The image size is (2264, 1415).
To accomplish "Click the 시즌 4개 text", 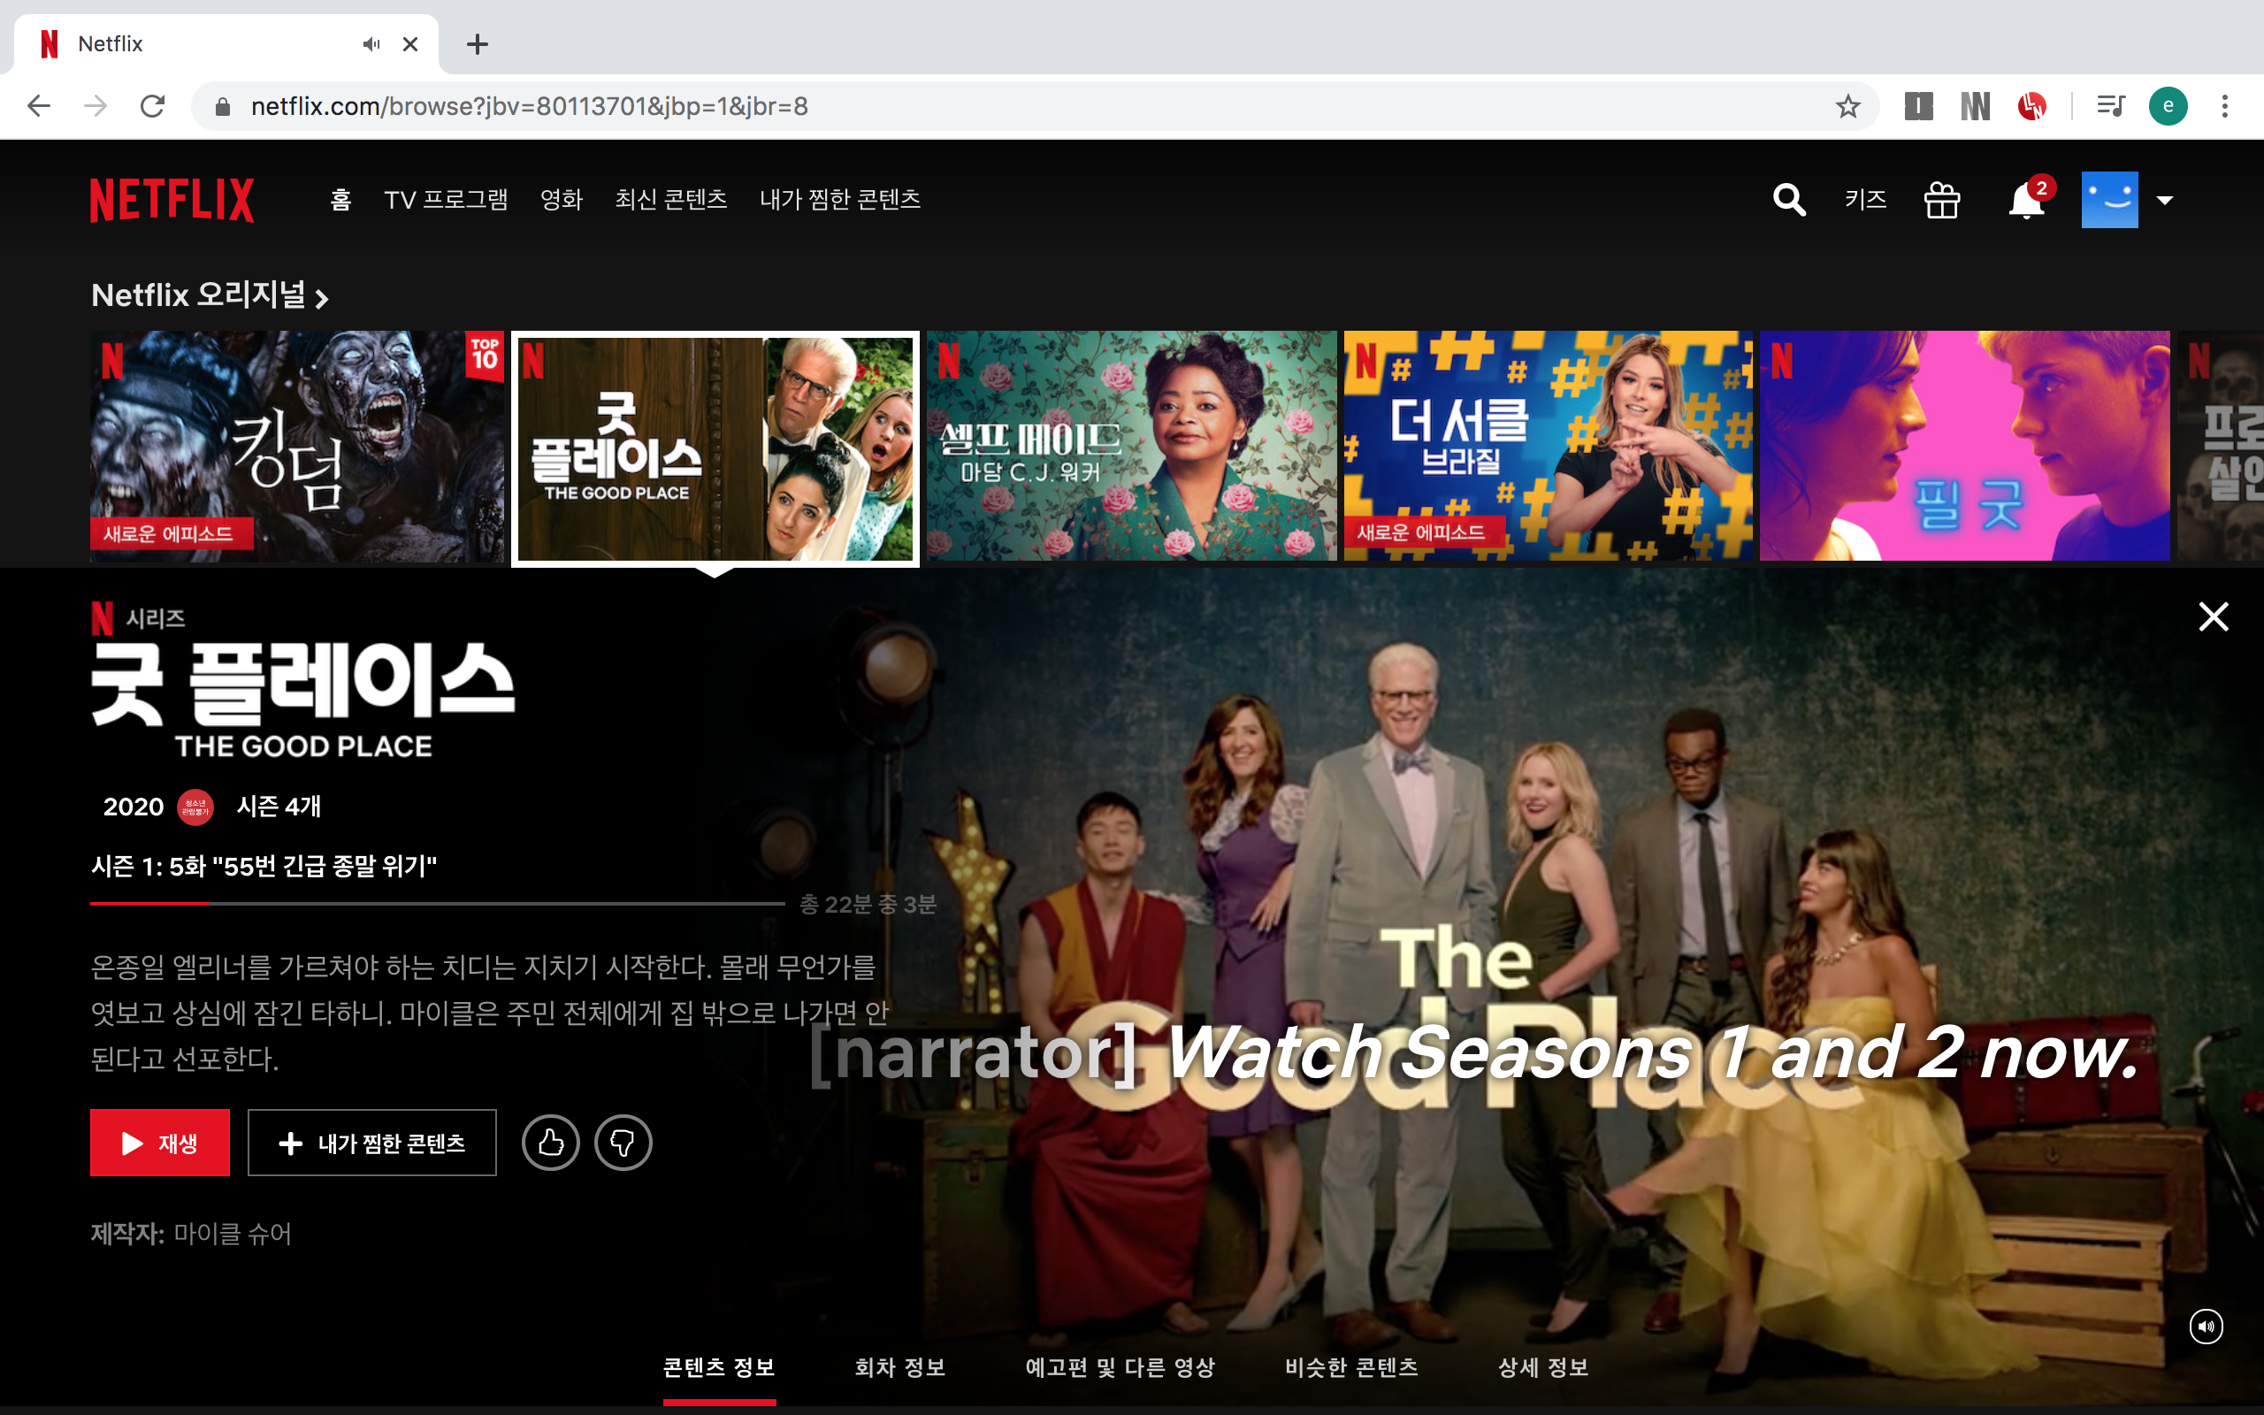I will point(279,806).
